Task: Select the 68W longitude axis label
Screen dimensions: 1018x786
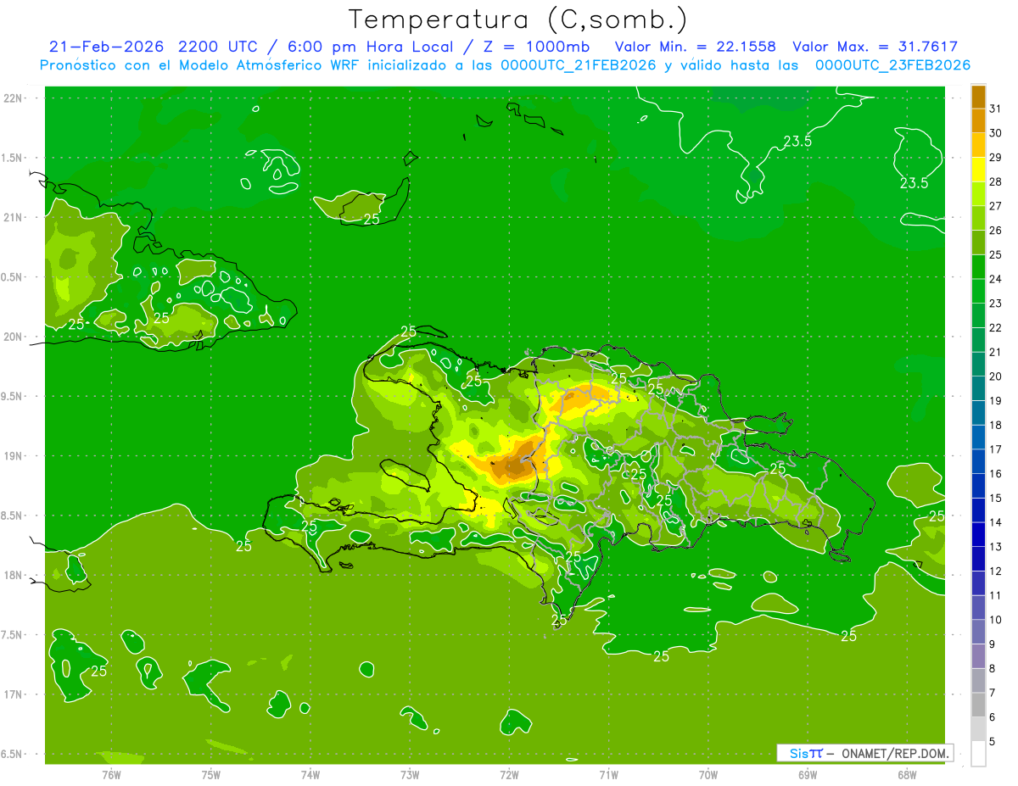Action: (x=907, y=774)
